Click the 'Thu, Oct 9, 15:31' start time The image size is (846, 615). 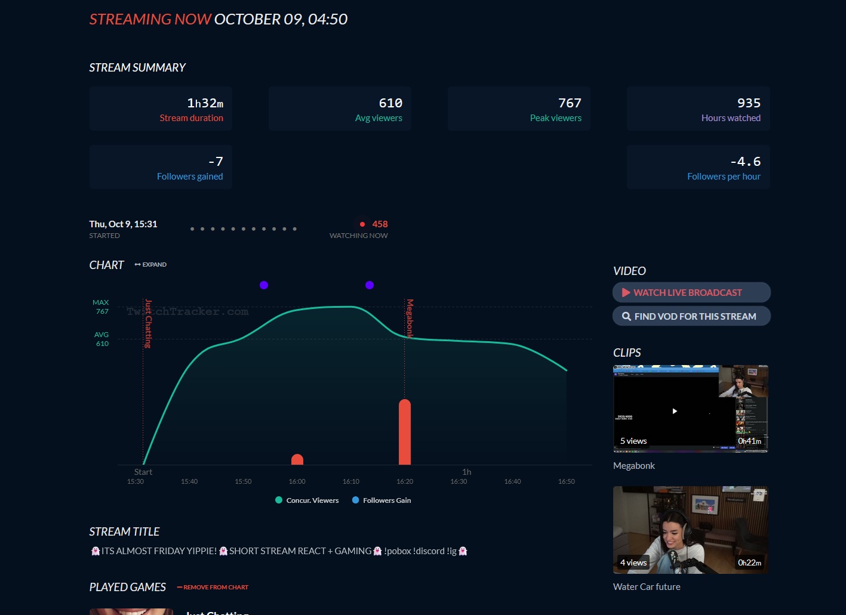pos(124,224)
